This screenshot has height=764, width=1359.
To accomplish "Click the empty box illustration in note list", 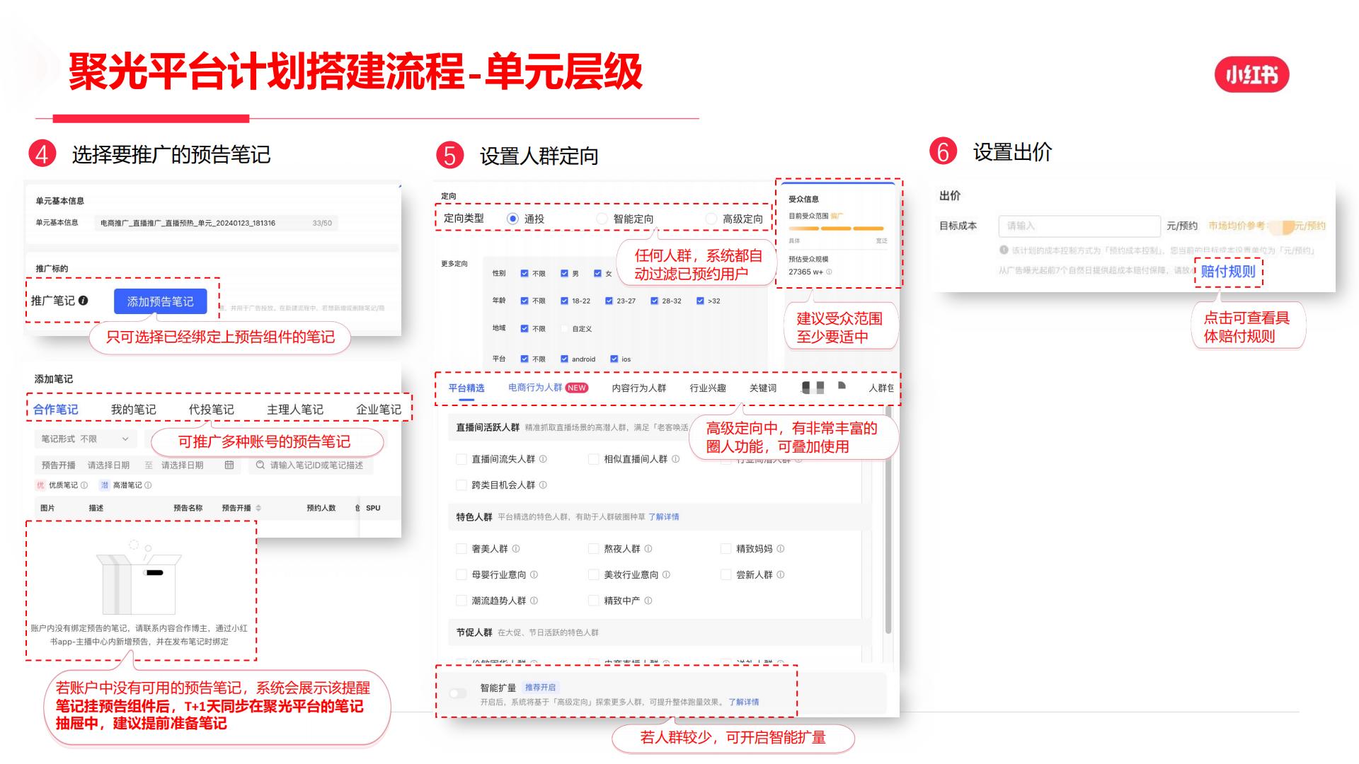I will (139, 578).
